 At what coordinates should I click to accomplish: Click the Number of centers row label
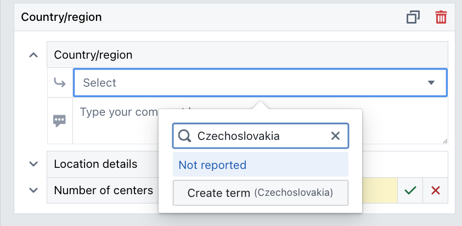103,190
